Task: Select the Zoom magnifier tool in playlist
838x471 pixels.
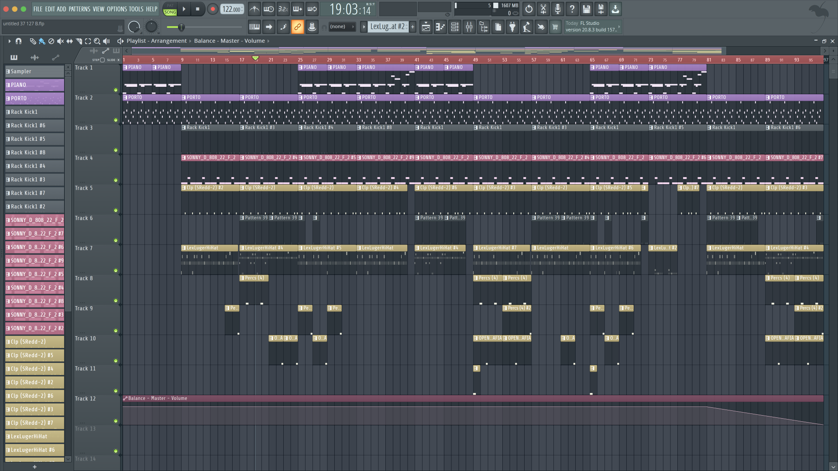Action: point(97,41)
